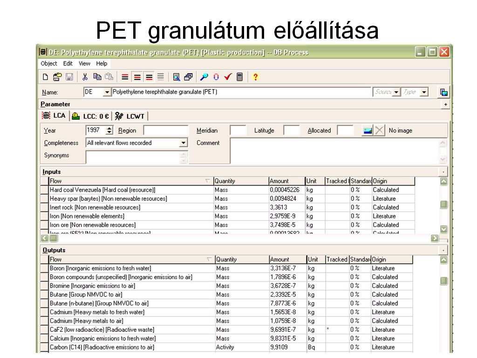Click the grey lines toolbar icon
The width and height of the screenshot is (477, 358).
[161, 77]
